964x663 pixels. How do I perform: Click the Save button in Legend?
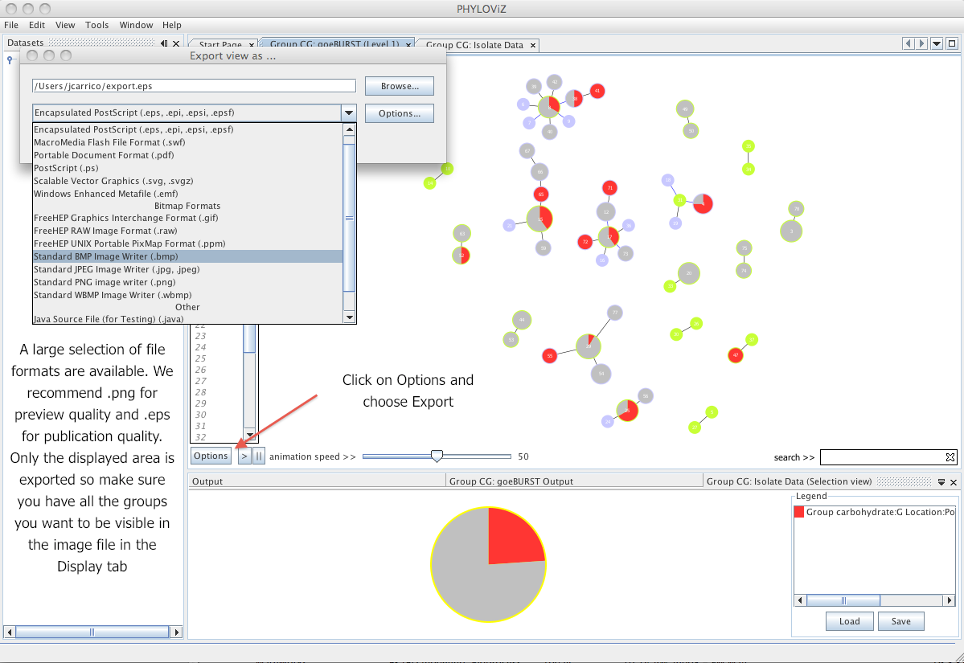[x=901, y=621]
